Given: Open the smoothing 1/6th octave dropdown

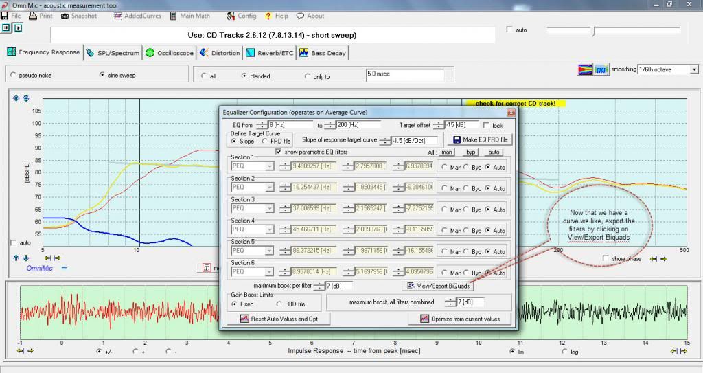Looking at the screenshot, I should click(x=694, y=69).
